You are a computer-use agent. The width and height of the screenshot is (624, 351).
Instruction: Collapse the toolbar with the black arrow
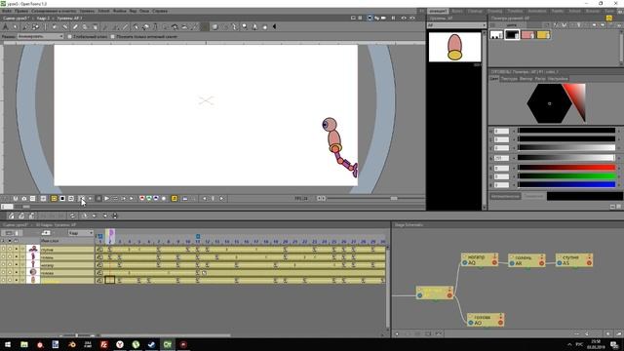274,27
